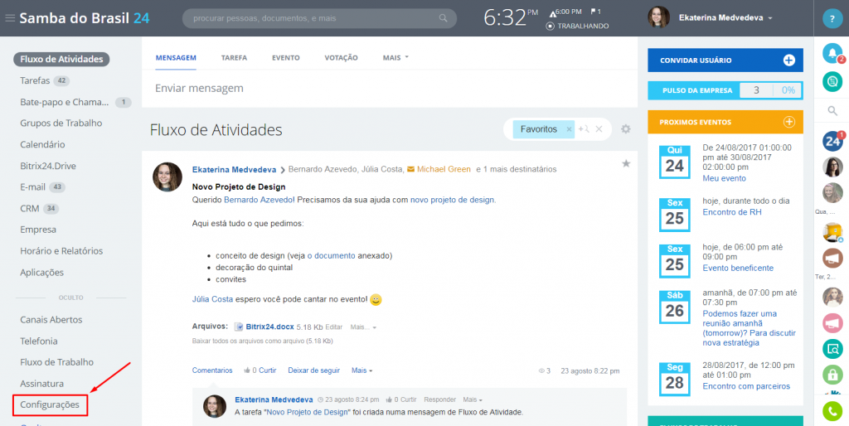Switch to the EVENTO tab
The image size is (849, 426).
coord(286,57)
